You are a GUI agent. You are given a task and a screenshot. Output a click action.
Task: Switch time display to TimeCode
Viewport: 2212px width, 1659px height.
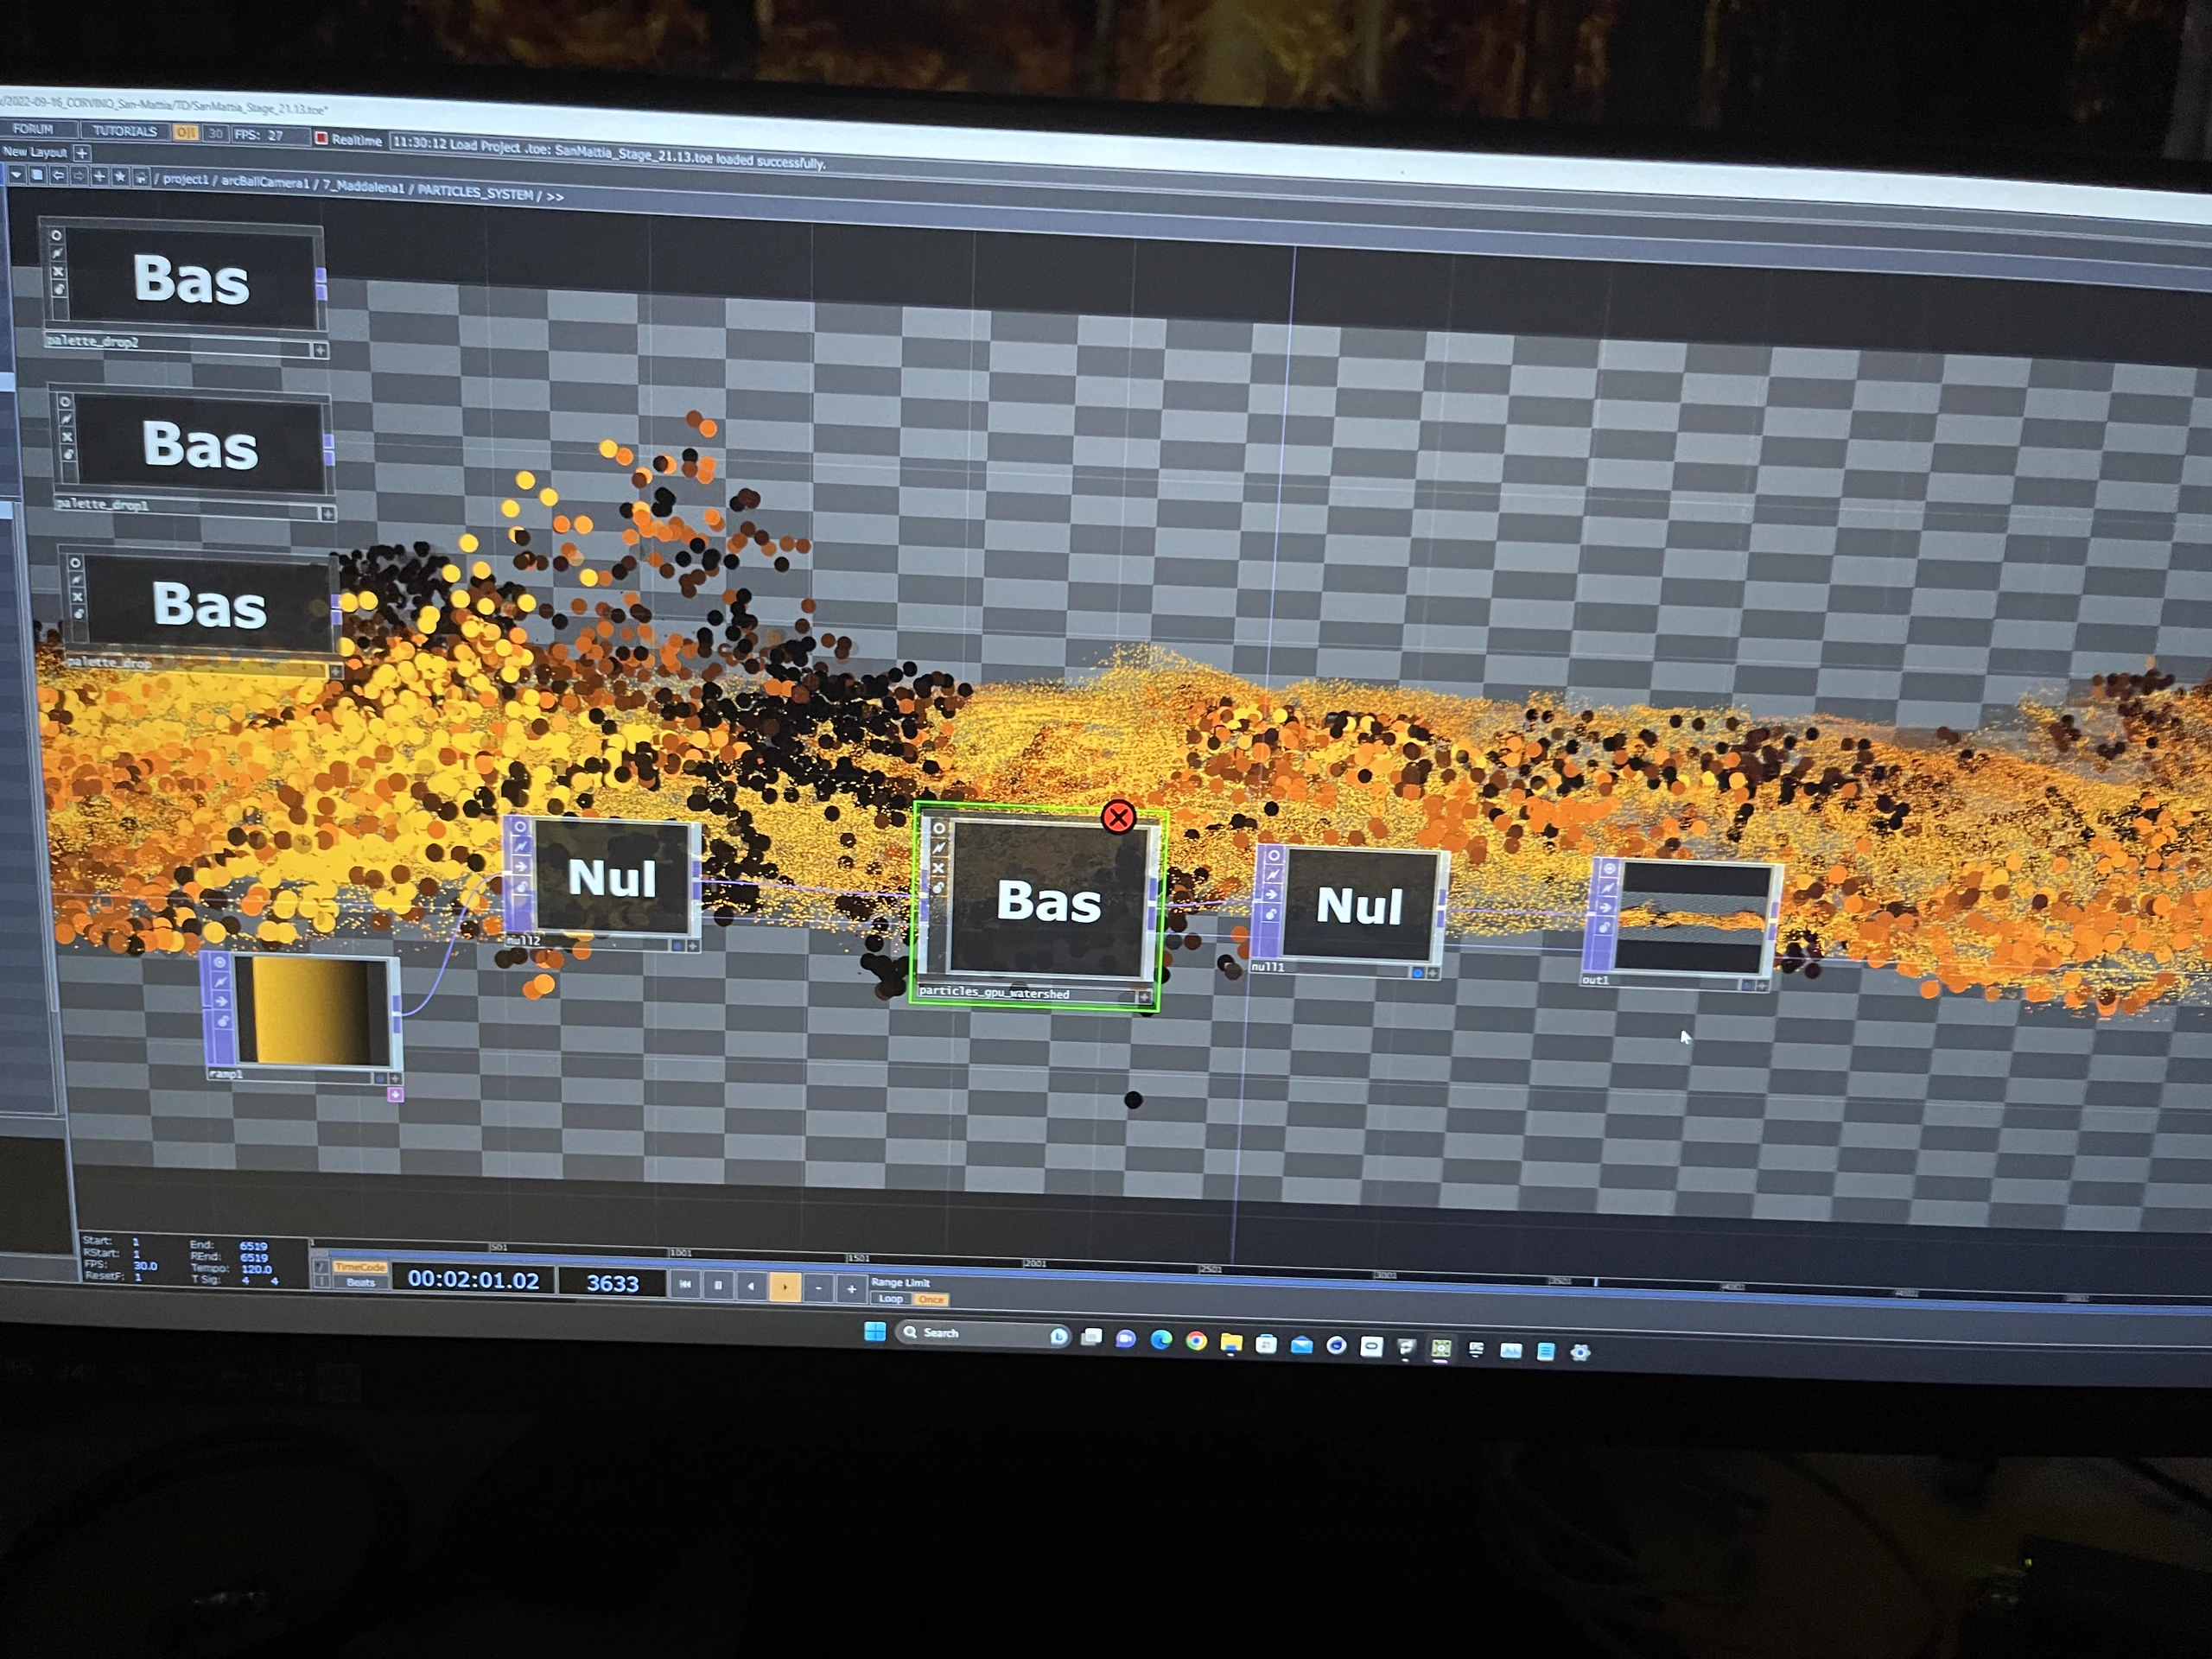pyautogui.click(x=360, y=1267)
